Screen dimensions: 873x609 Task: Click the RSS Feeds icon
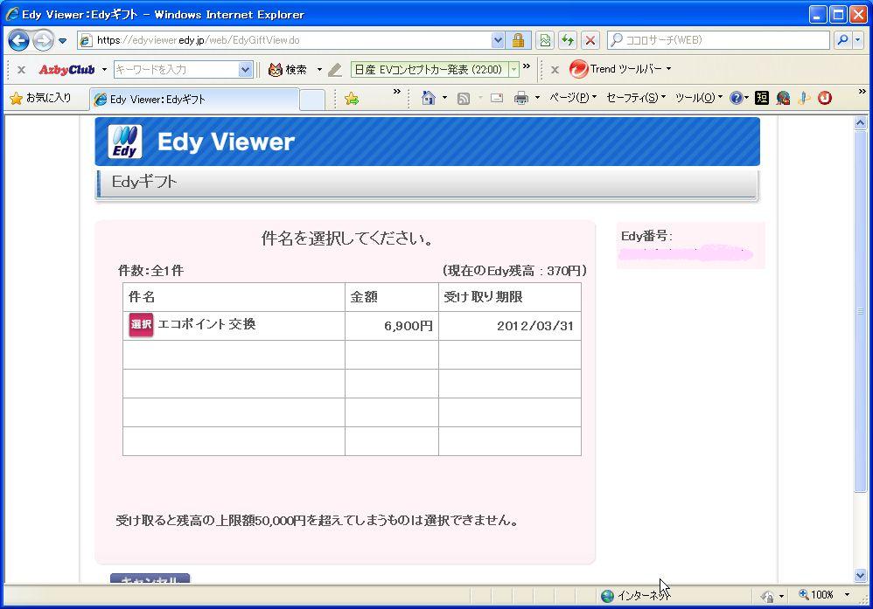[464, 99]
